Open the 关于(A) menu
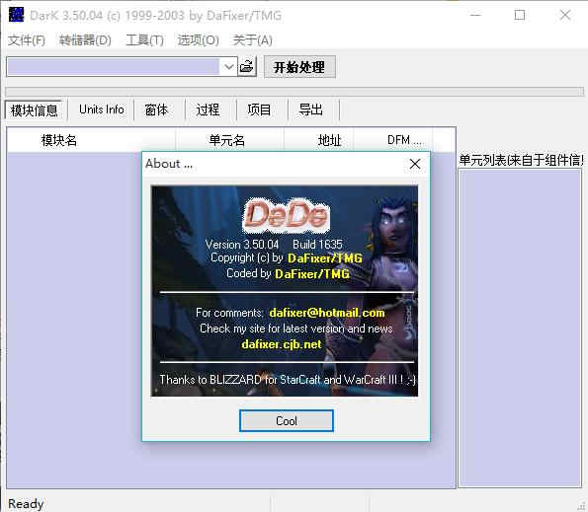 click(x=252, y=40)
